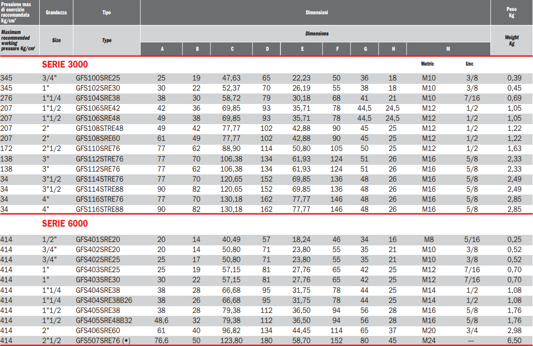Click the Metric sub-header label

tap(428, 64)
